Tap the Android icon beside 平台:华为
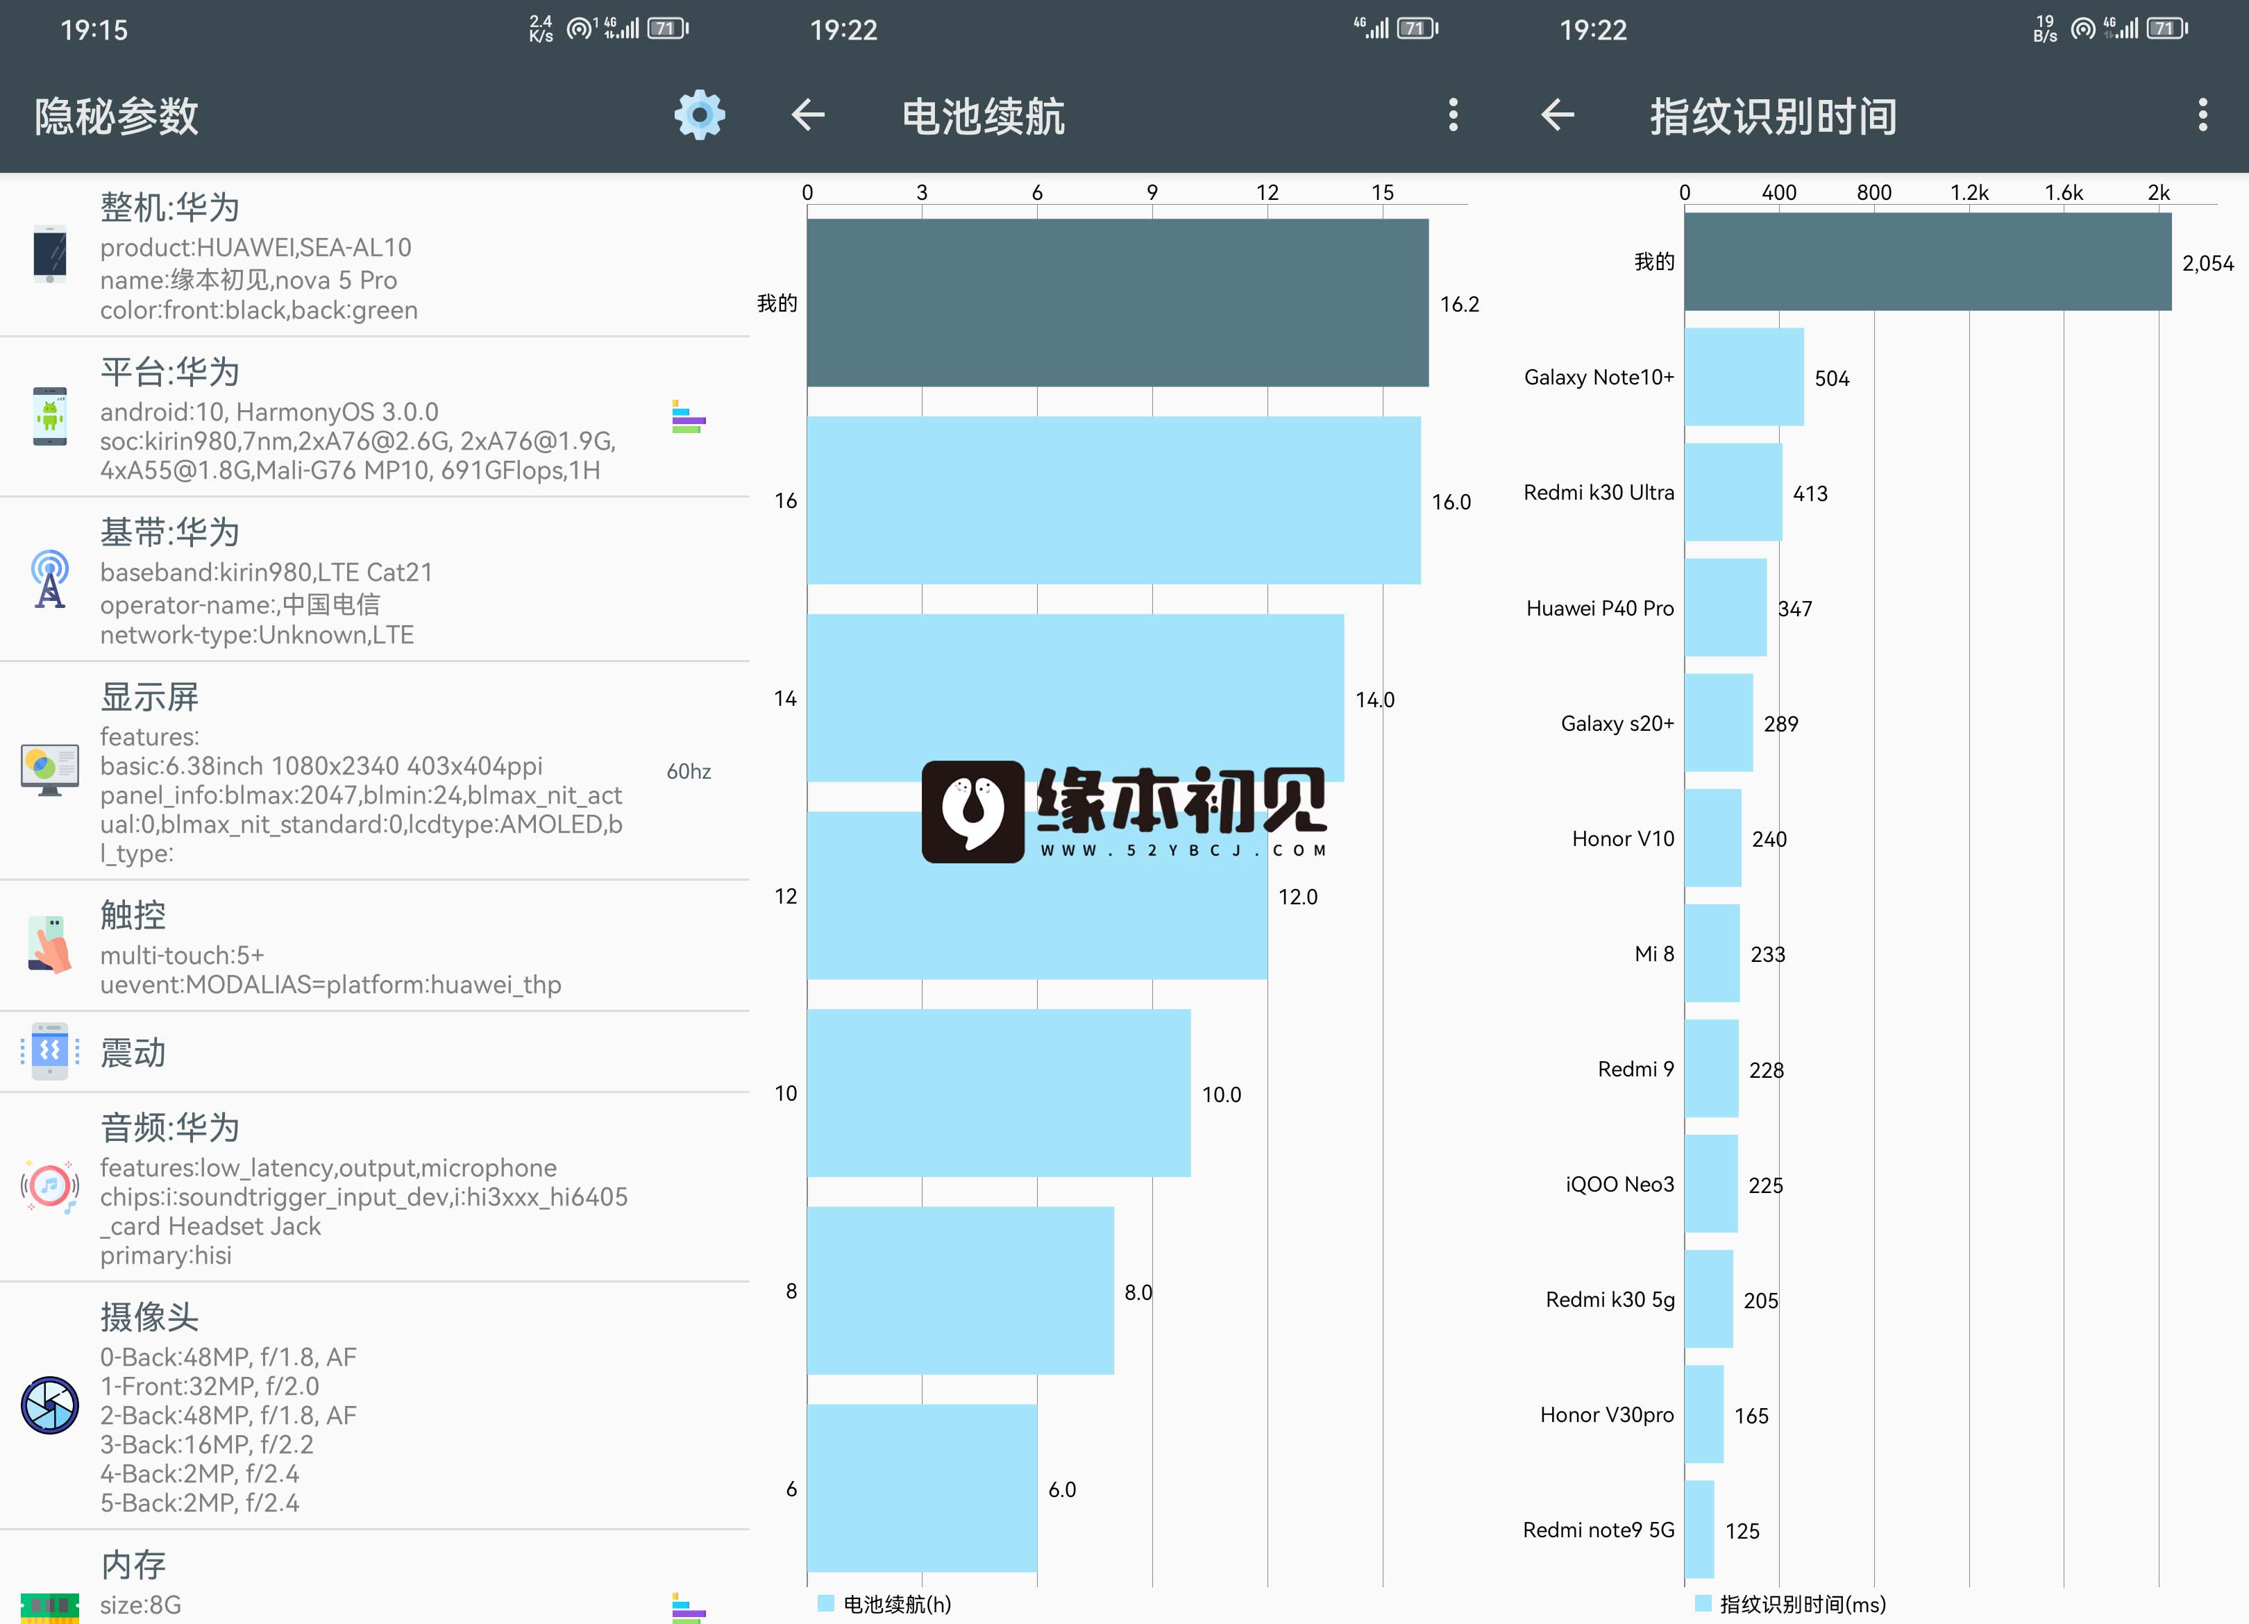 [x=49, y=416]
